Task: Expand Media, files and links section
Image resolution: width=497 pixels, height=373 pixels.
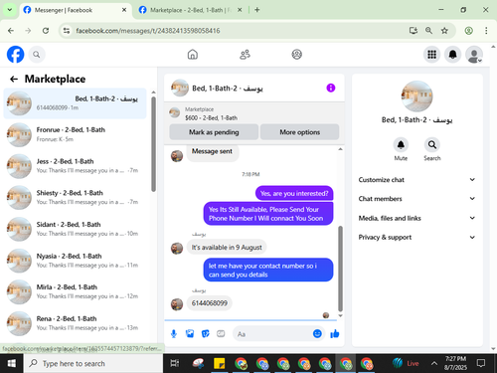Action: point(416,218)
